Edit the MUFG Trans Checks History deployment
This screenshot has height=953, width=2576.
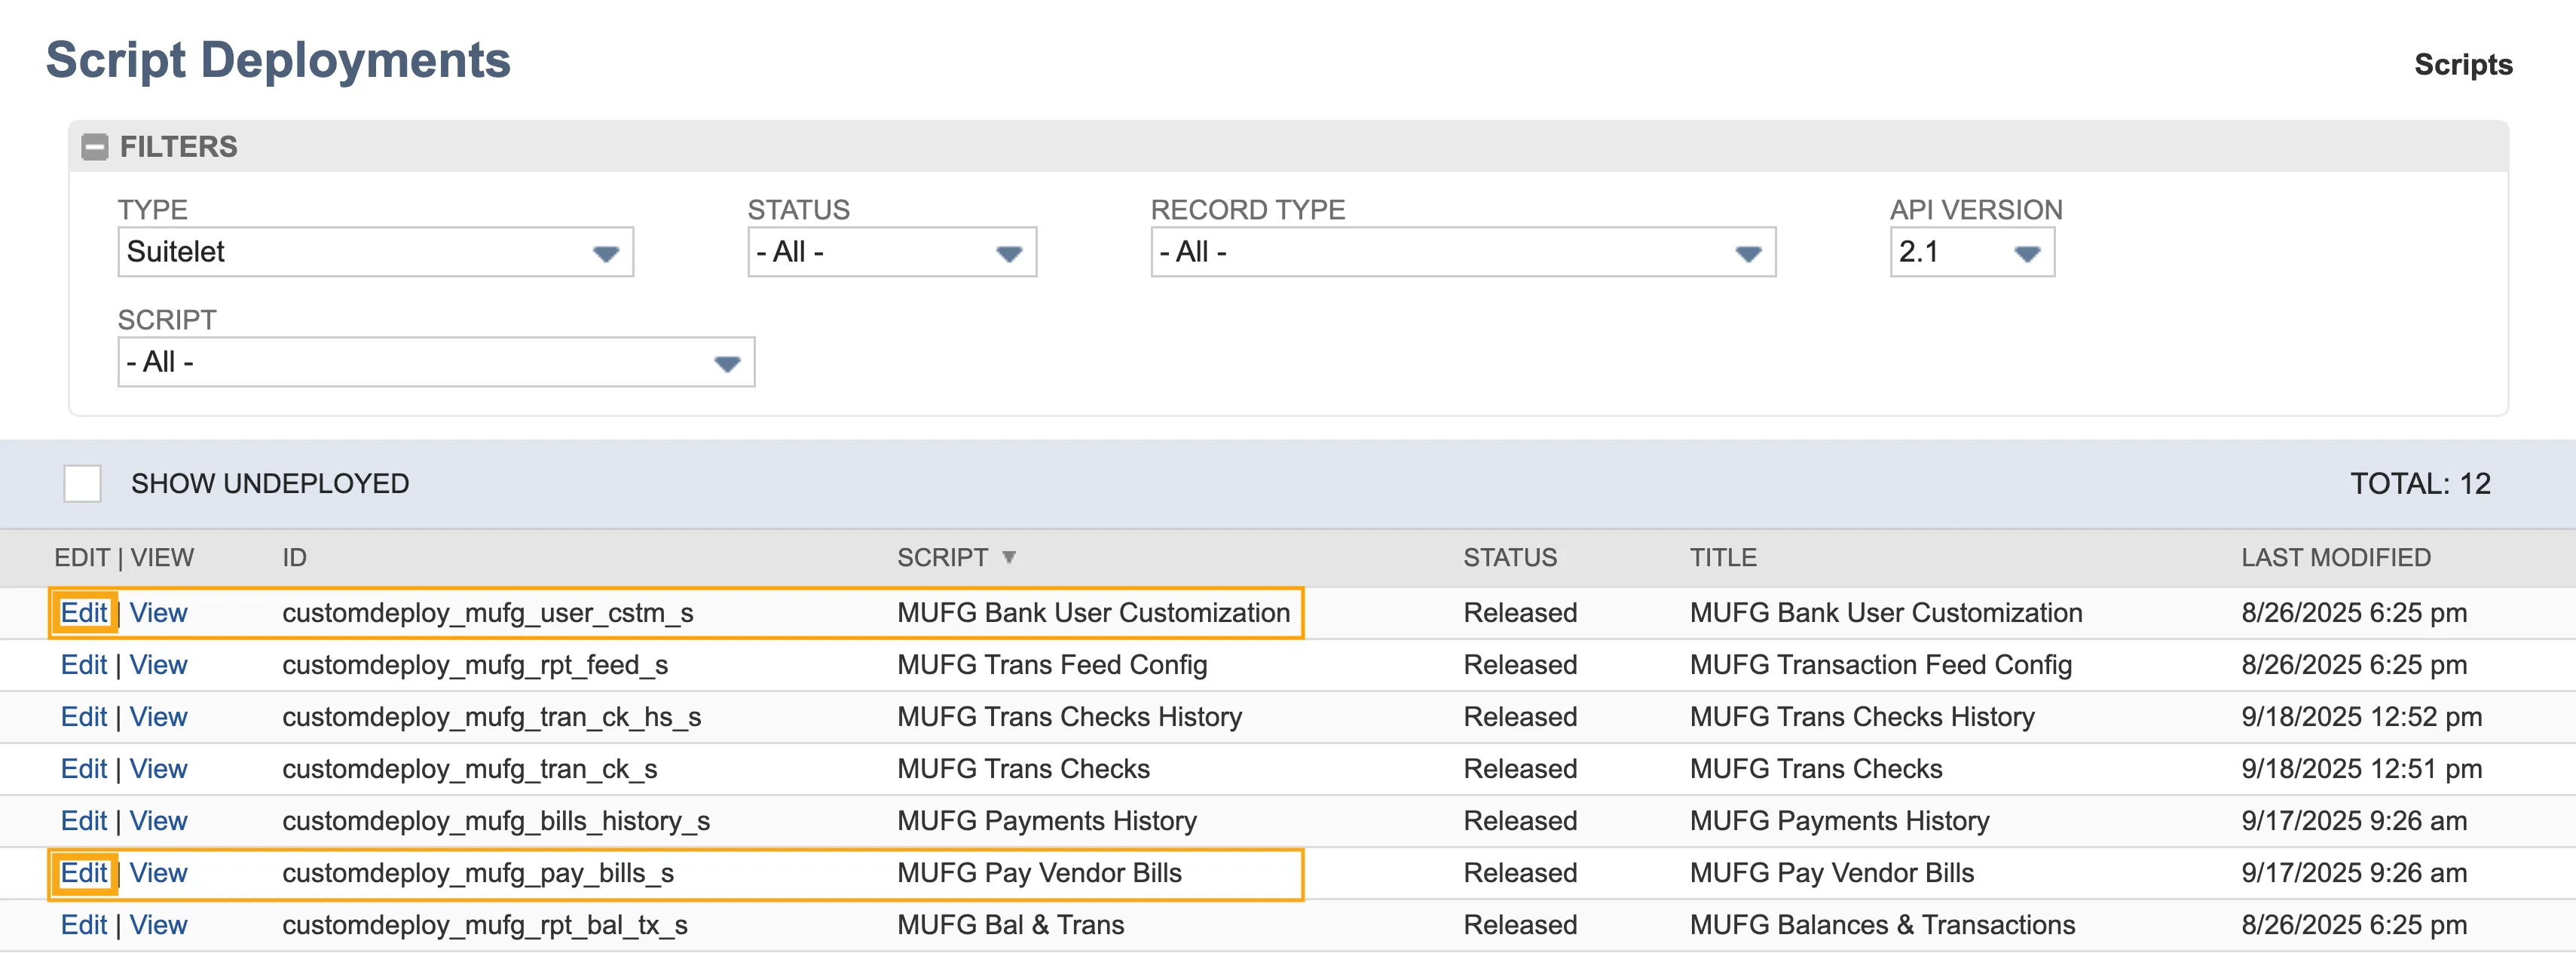pos(84,717)
